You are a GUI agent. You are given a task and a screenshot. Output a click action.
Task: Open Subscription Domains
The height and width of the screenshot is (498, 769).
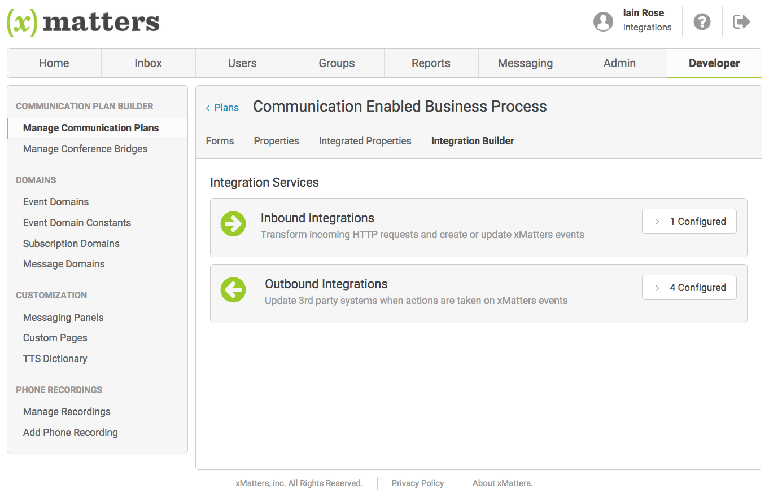[71, 244]
